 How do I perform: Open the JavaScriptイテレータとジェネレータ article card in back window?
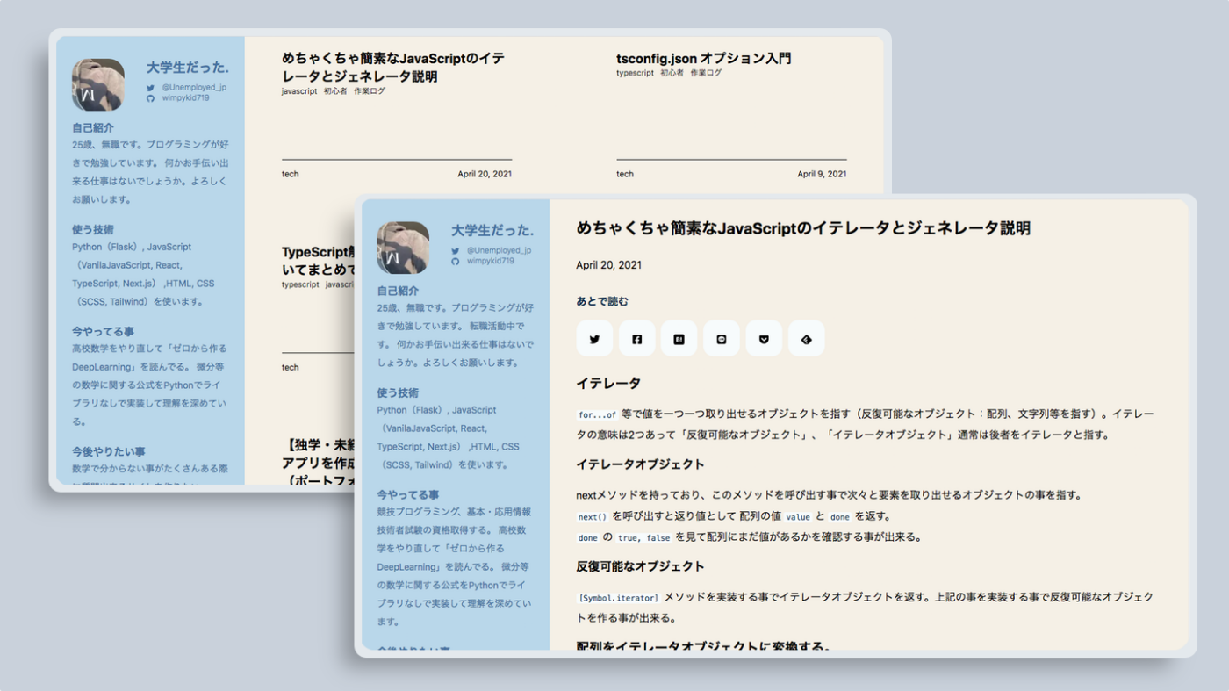[393, 67]
